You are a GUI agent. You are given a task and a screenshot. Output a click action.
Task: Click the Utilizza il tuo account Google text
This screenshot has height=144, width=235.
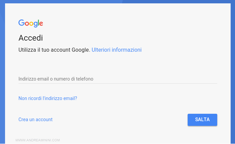click(x=54, y=50)
